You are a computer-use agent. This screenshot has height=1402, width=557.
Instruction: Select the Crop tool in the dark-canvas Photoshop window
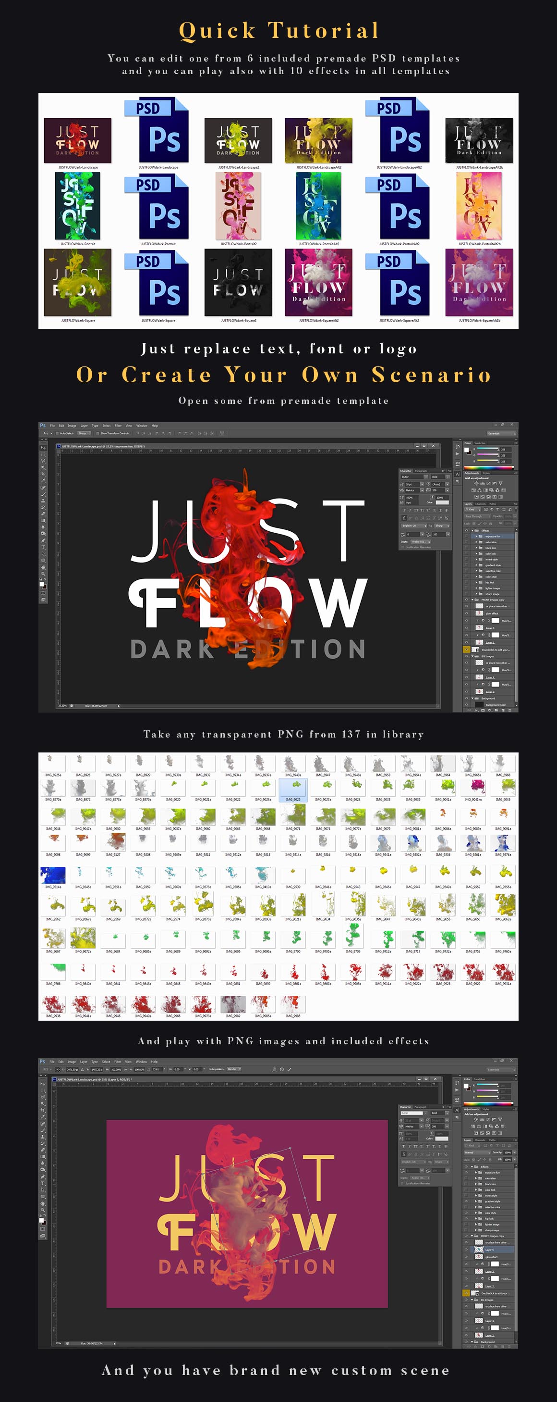(43, 474)
